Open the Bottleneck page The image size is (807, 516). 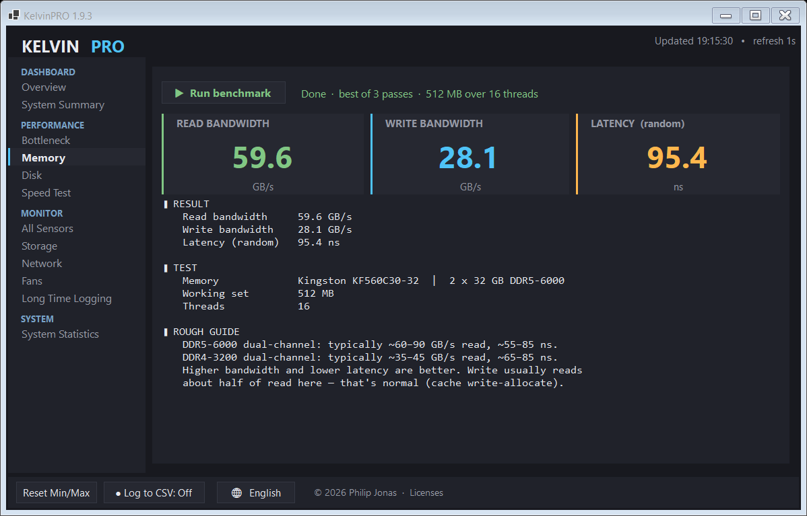pyautogui.click(x=46, y=140)
